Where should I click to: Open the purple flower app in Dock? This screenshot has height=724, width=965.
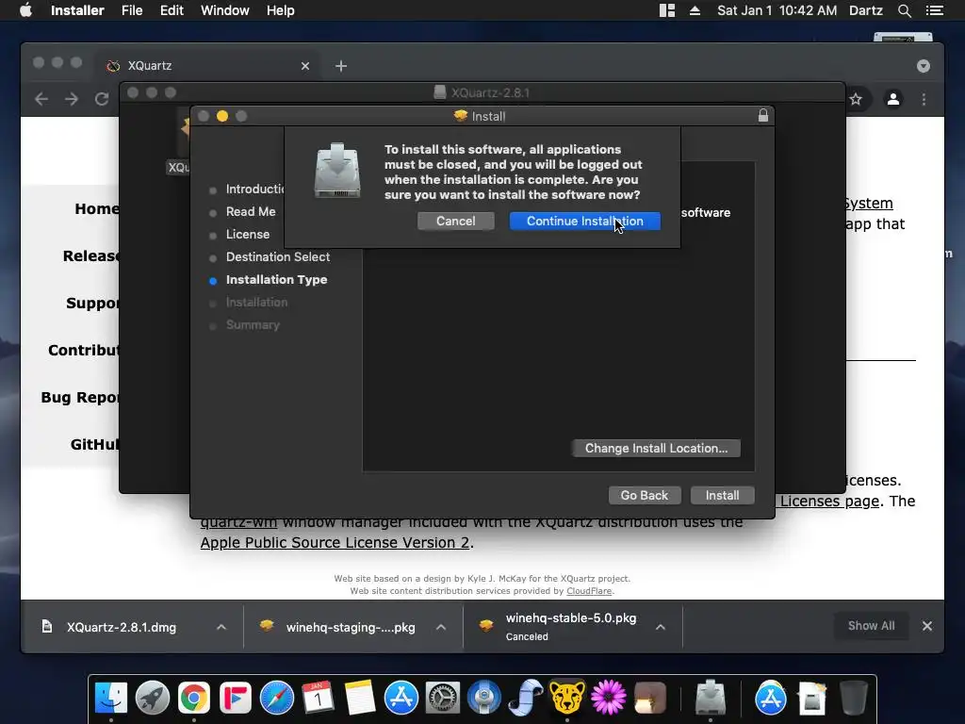coord(609,699)
